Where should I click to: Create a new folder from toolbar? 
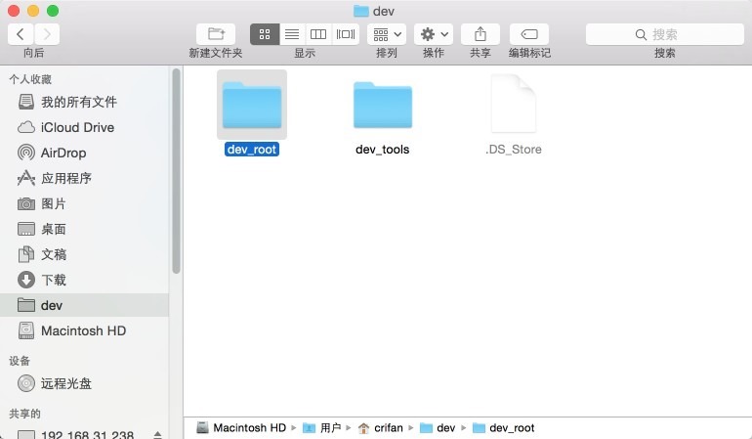tap(216, 34)
